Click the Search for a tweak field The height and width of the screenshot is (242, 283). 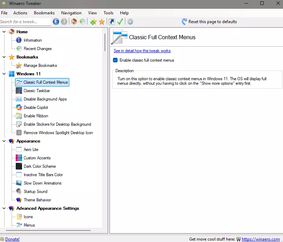(25, 22)
